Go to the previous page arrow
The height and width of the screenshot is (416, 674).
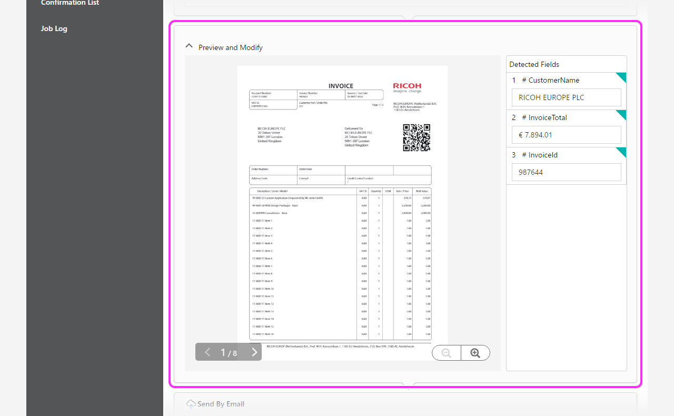tap(207, 352)
